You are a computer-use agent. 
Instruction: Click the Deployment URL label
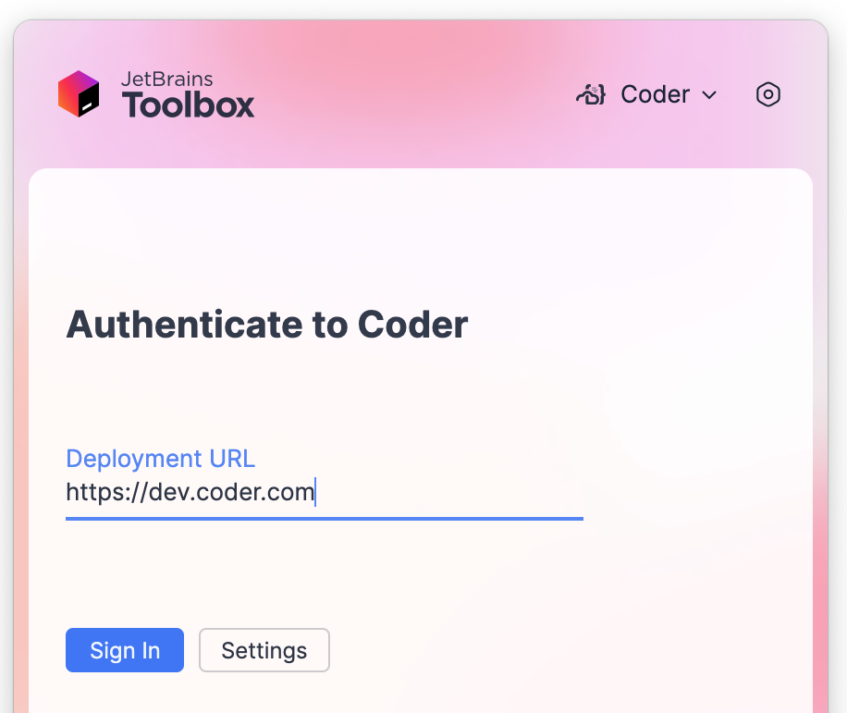pos(160,458)
